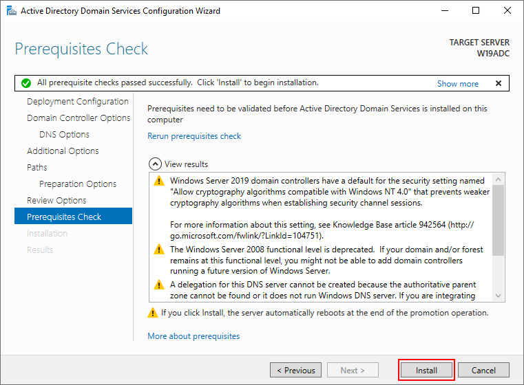Close the wizard window with the X button
The width and height of the screenshot is (524, 385).
(507, 11)
